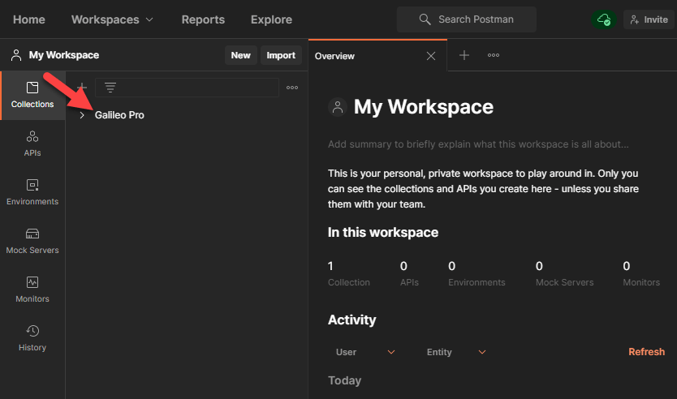Select the Overview tab
677x399 pixels.
[377, 56]
